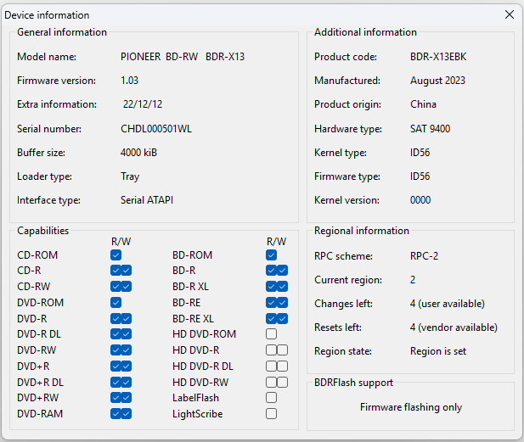The height and width of the screenshot is (442, 524).
Task: Click the Firmware flashing only text
Action: coord(411,407)
